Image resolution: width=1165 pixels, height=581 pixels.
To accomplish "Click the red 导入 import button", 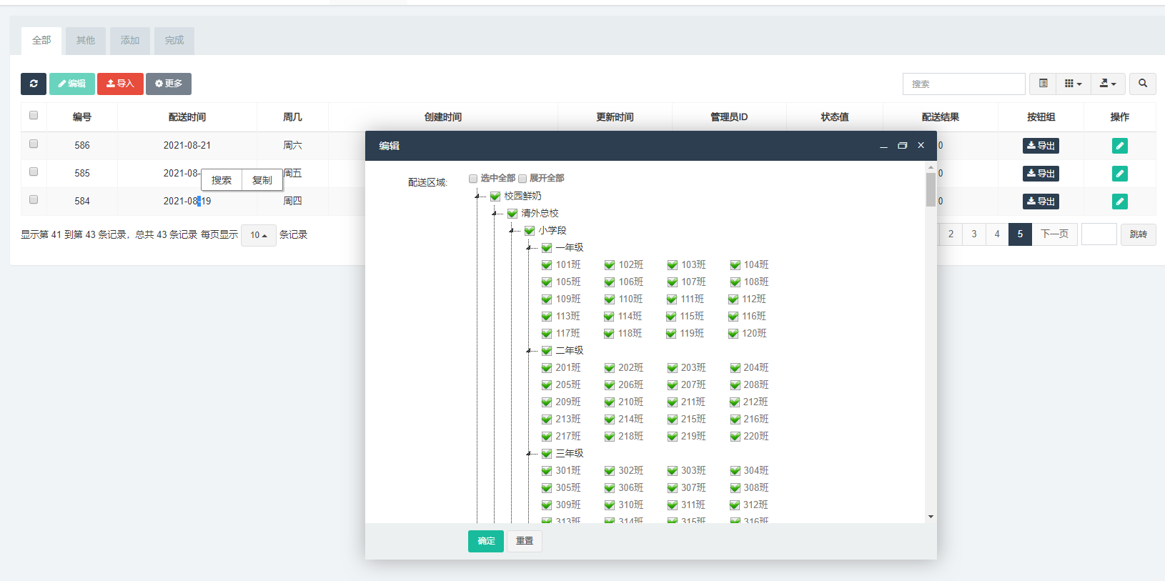I will pos(120,84).
